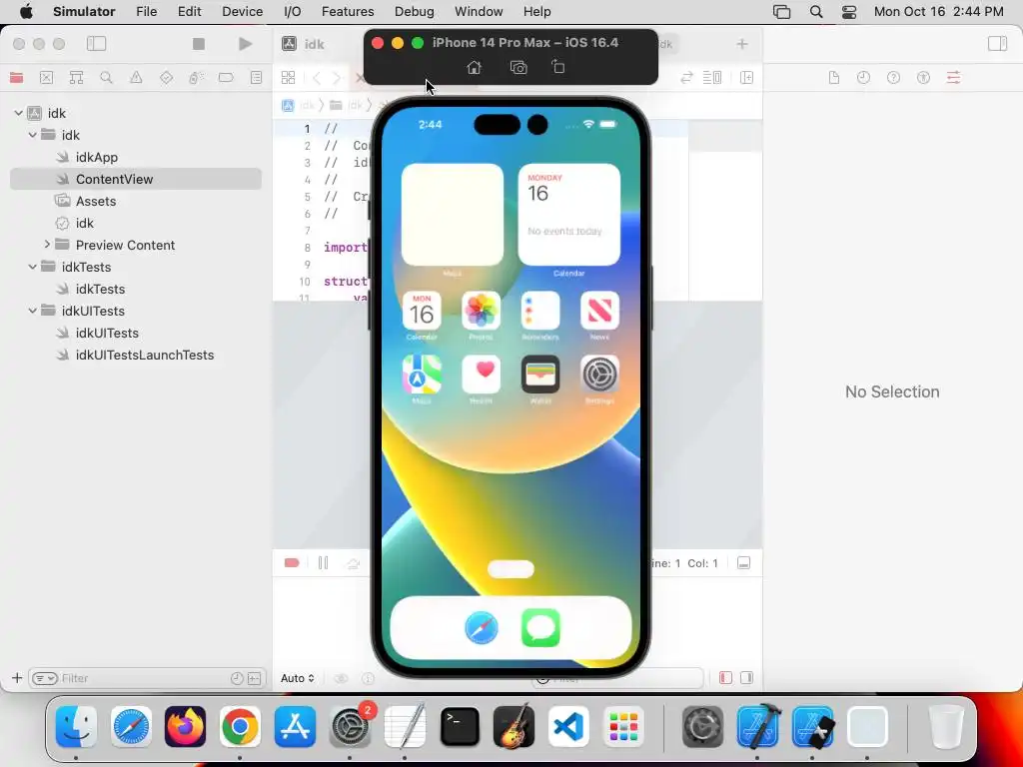This screenshot has width=1023, height=767.
Task: Open Settings app on the simulated iPhone
Action: tap(599, 375)
